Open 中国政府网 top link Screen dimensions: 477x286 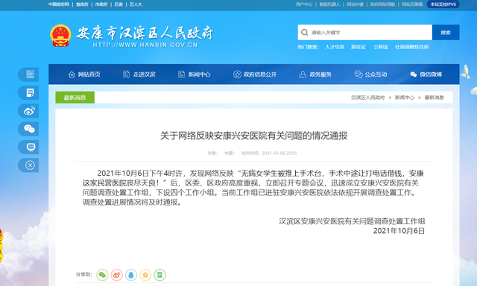[58, 4]
